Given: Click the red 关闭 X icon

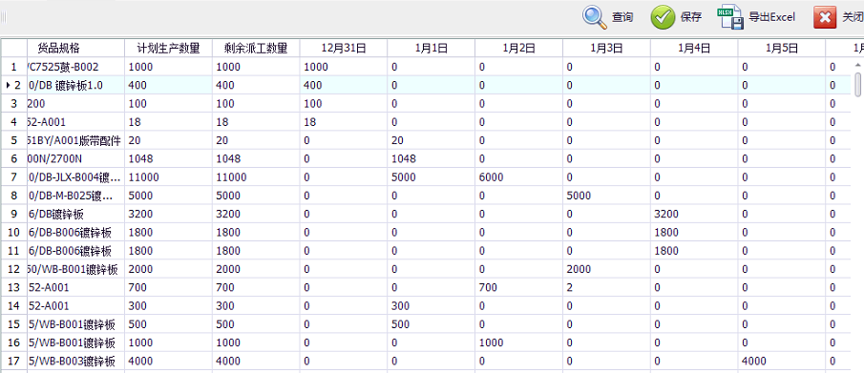Looking at the screenshot, I should point(824,17).
